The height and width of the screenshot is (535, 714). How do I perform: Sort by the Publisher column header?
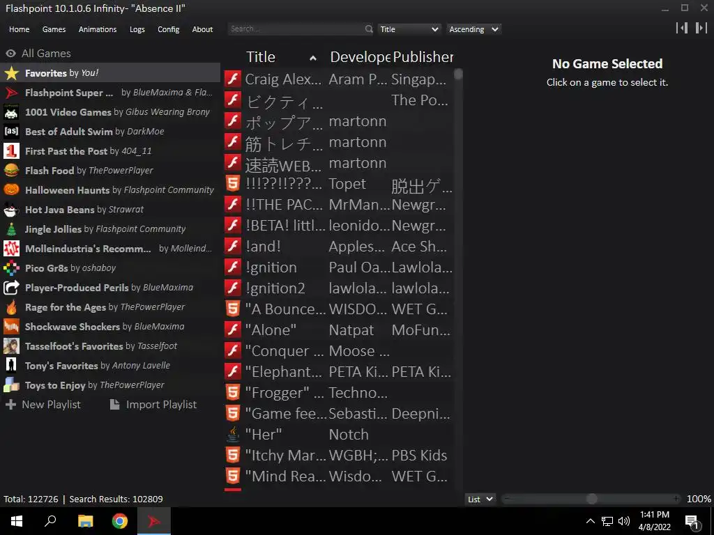[423, 57]
